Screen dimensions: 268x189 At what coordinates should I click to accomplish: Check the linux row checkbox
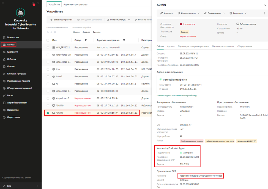click(48, 69)
